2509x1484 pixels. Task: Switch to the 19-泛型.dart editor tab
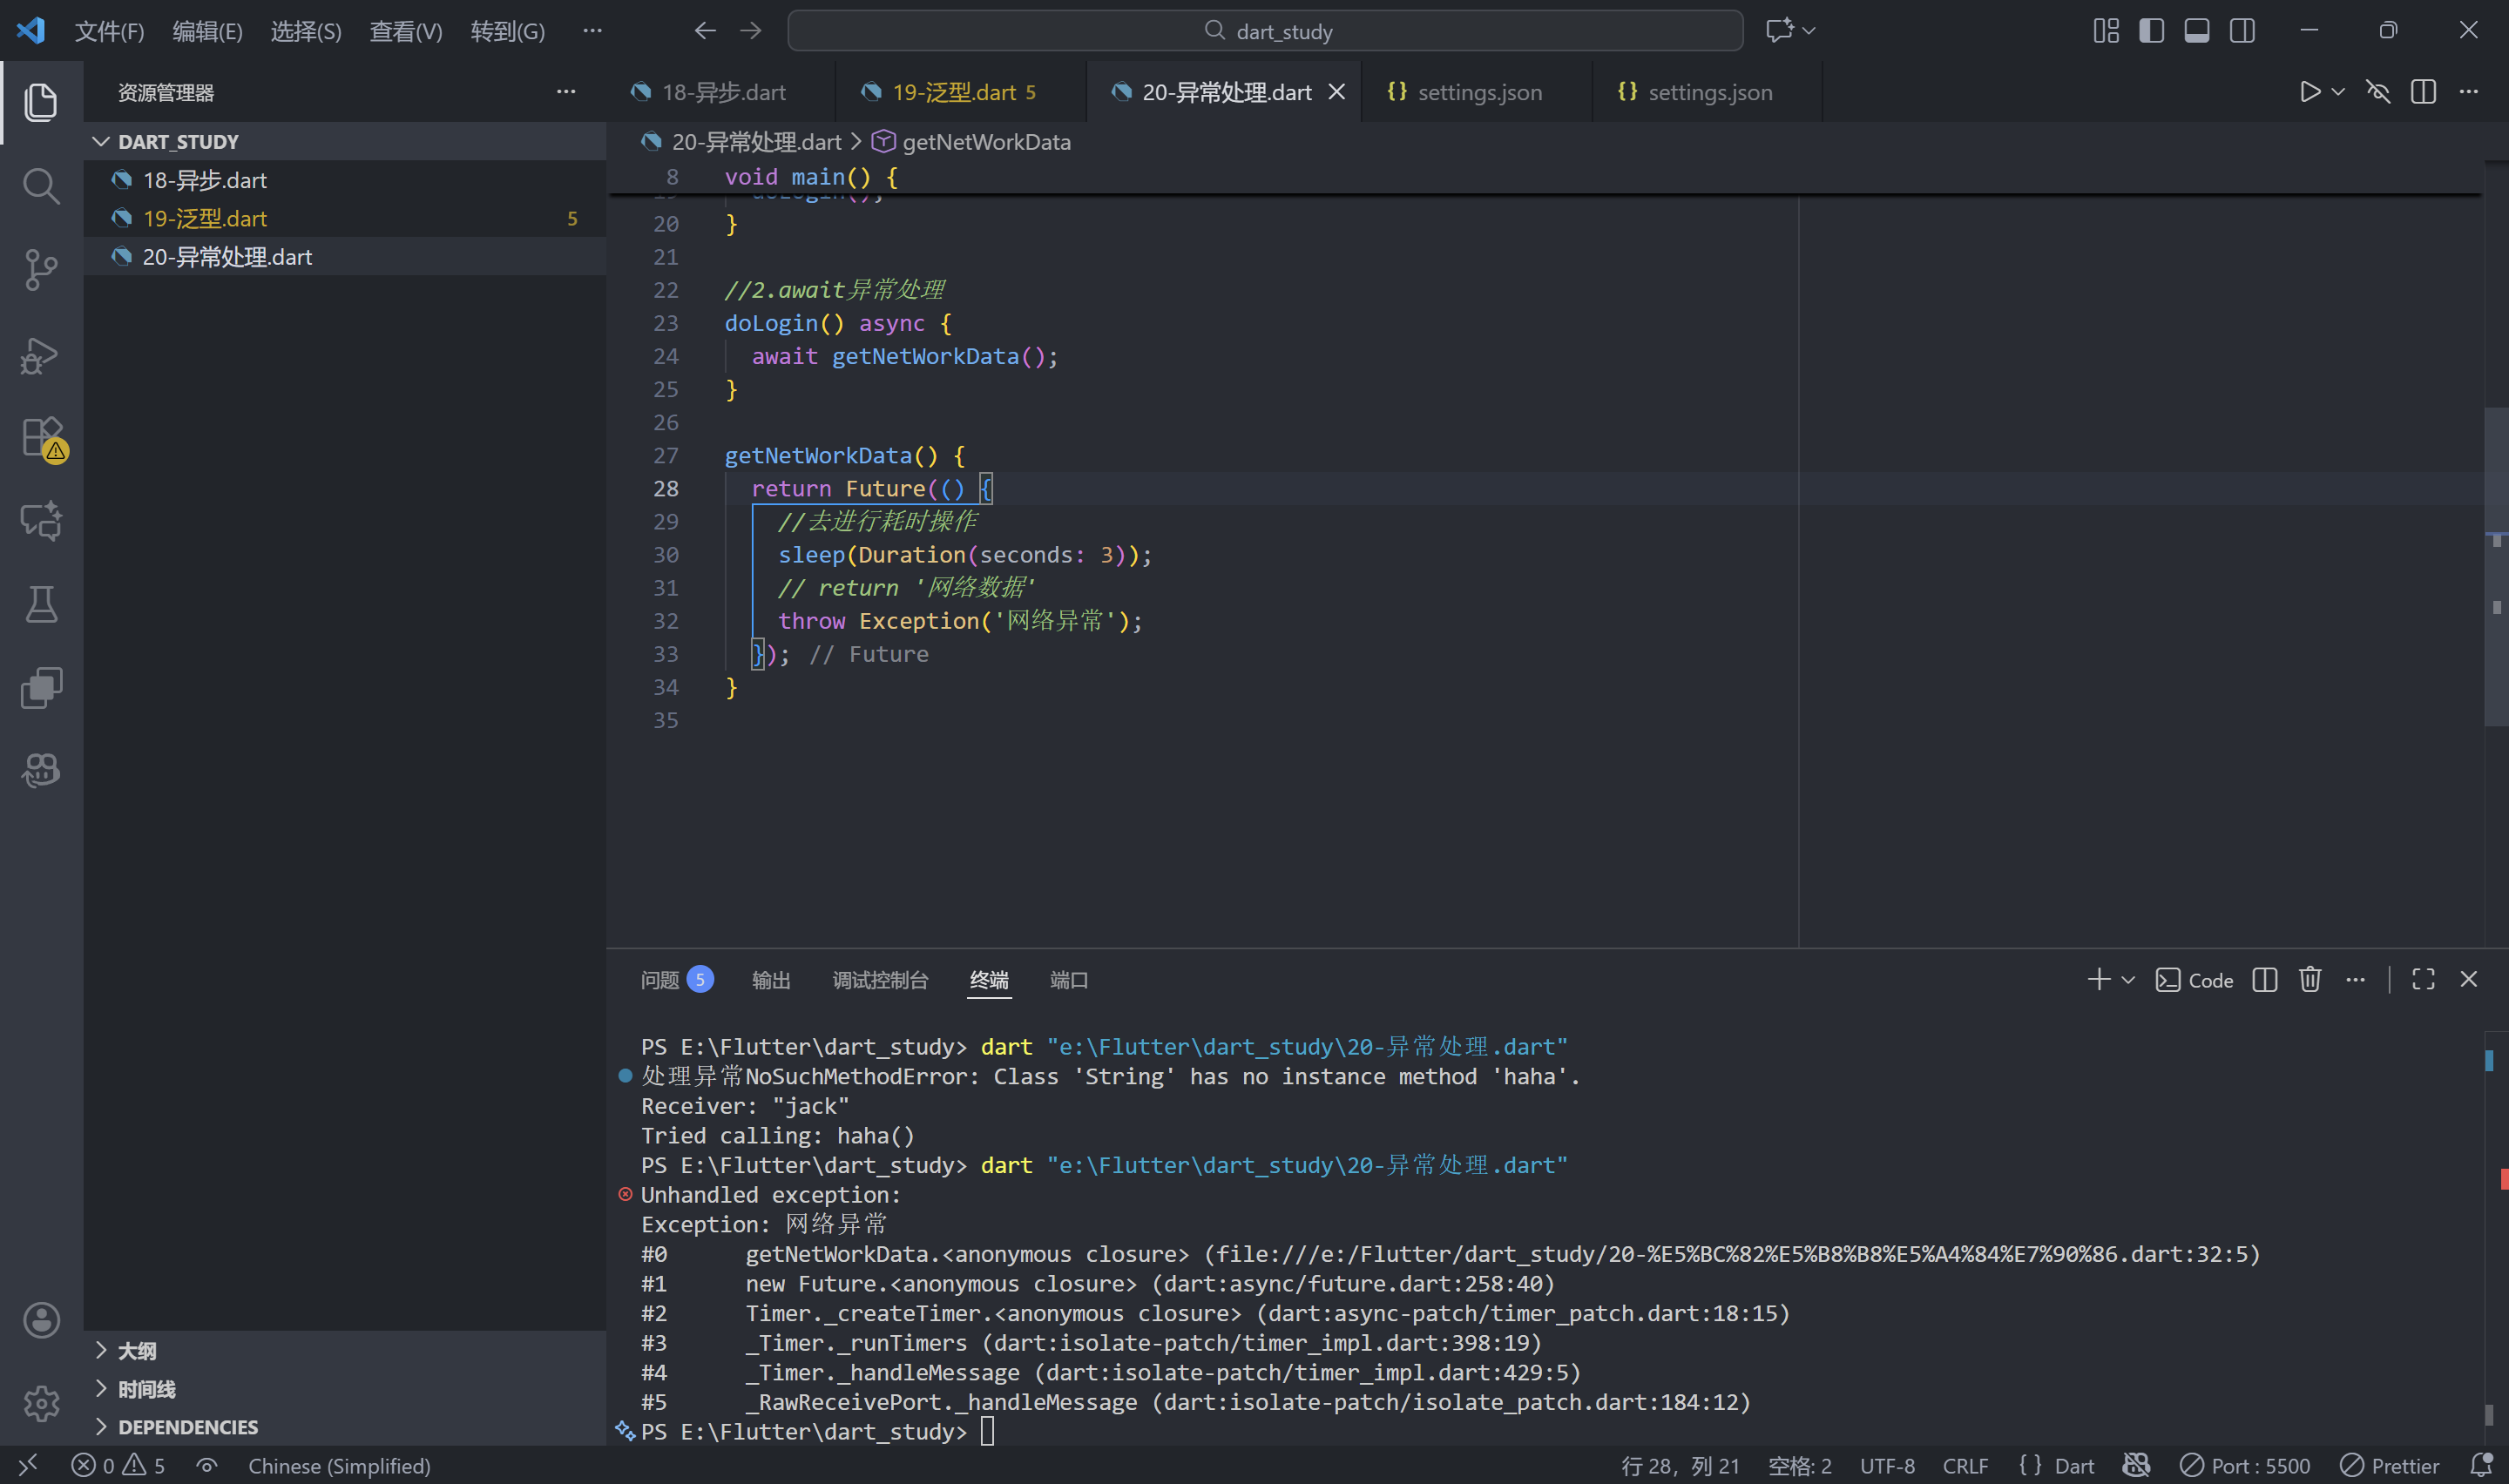(x=953, y=92)
